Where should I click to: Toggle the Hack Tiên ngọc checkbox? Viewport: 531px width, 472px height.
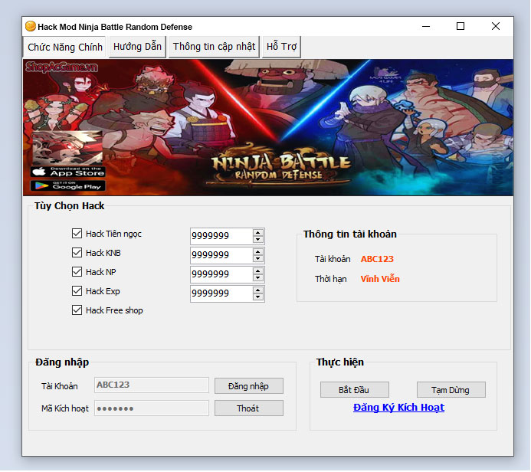tap(77, 233)
